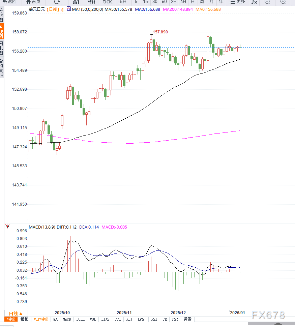The width and height of the screenshot is (295, 327).
Task: Select the candlestick chart icon
Action: (91, 2)
